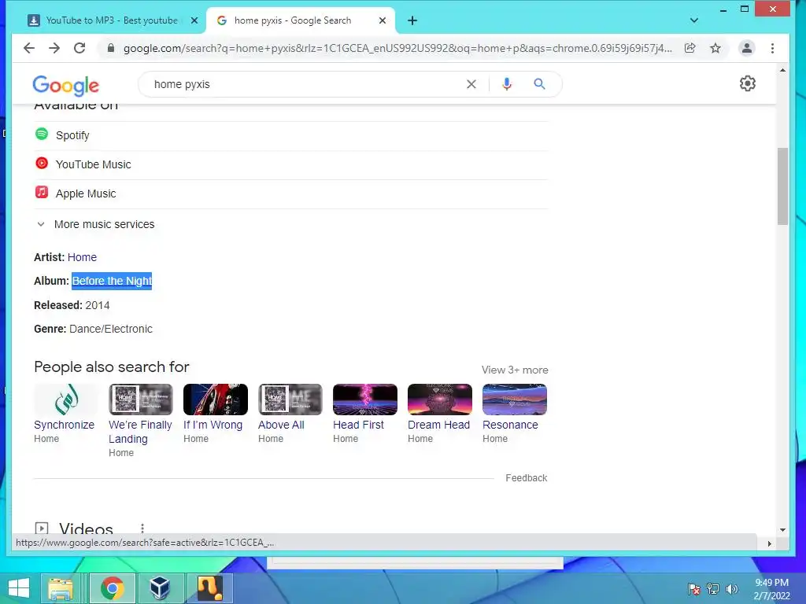Open If I'm Wrong thumbnail

coord(216,399)
